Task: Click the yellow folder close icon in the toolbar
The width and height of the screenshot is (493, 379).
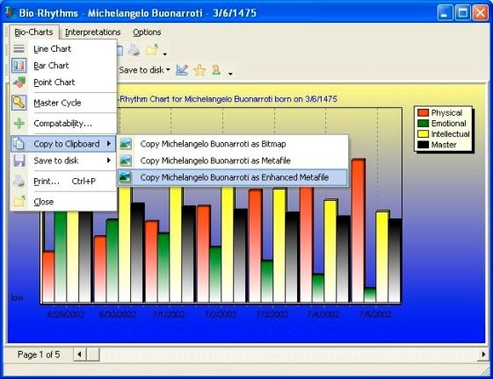Action: pos(153,50)
